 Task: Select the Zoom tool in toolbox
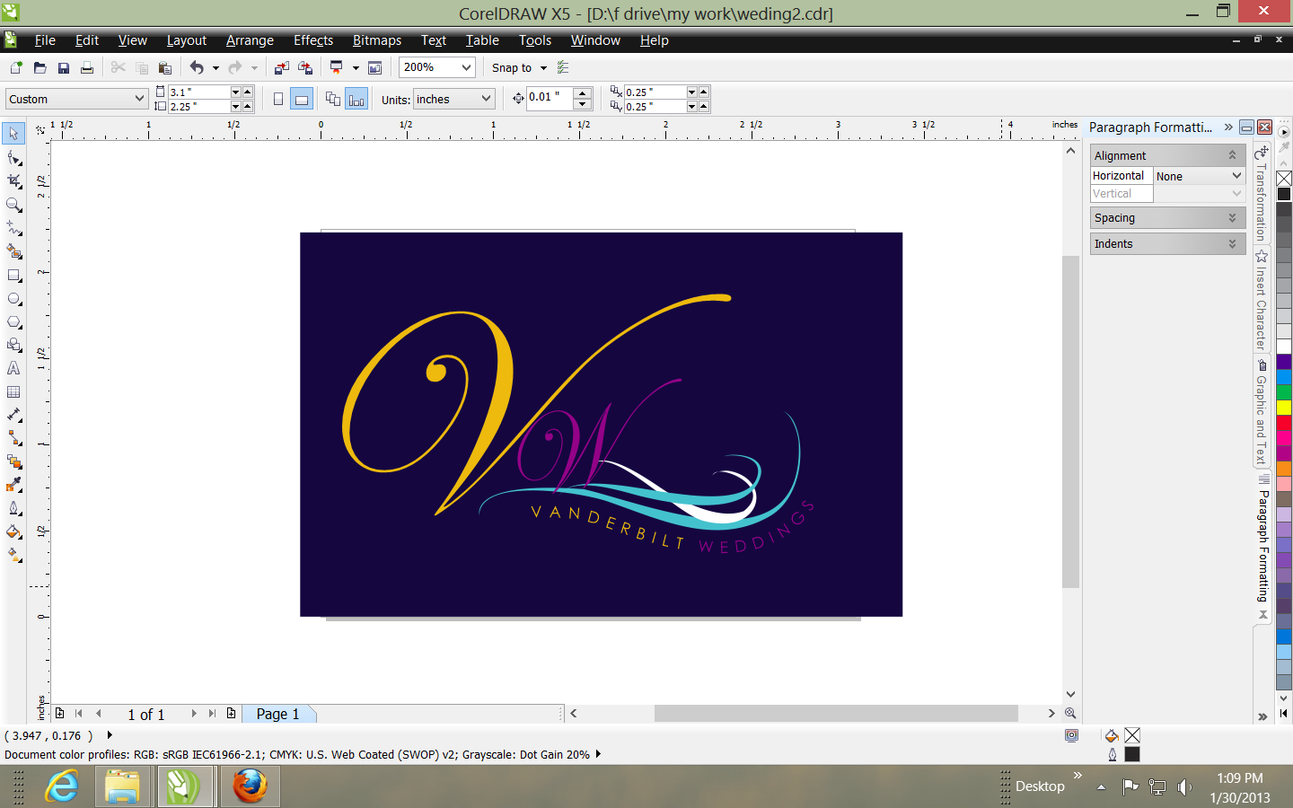pyautogui.click(x=13, y=205)
